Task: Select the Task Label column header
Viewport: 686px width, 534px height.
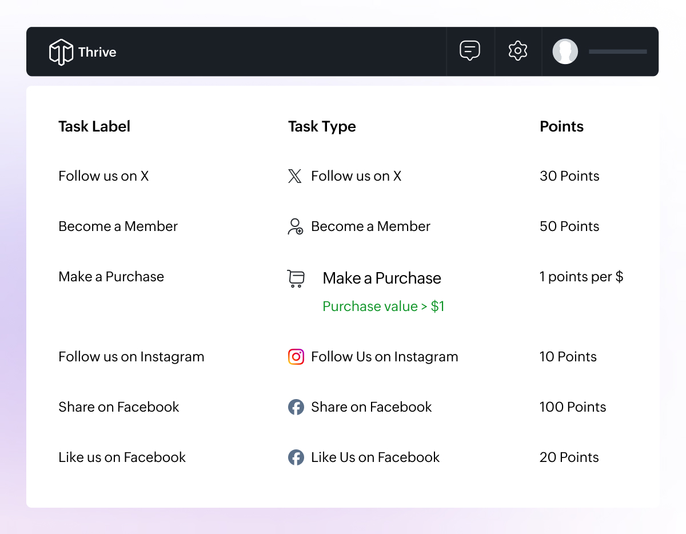Action: click(x=94, y=126)
